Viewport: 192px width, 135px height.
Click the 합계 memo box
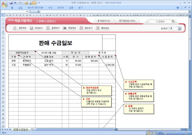[139, 109]
